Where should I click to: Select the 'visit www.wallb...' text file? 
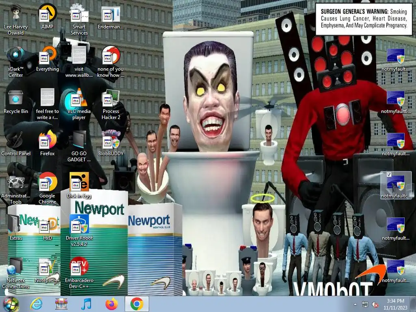tap(79, 62)
